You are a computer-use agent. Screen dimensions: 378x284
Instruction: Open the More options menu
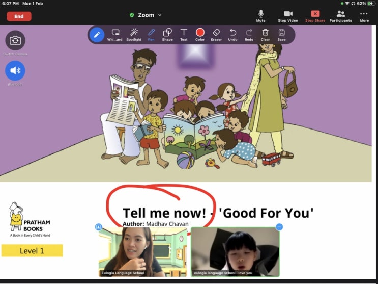364,16
